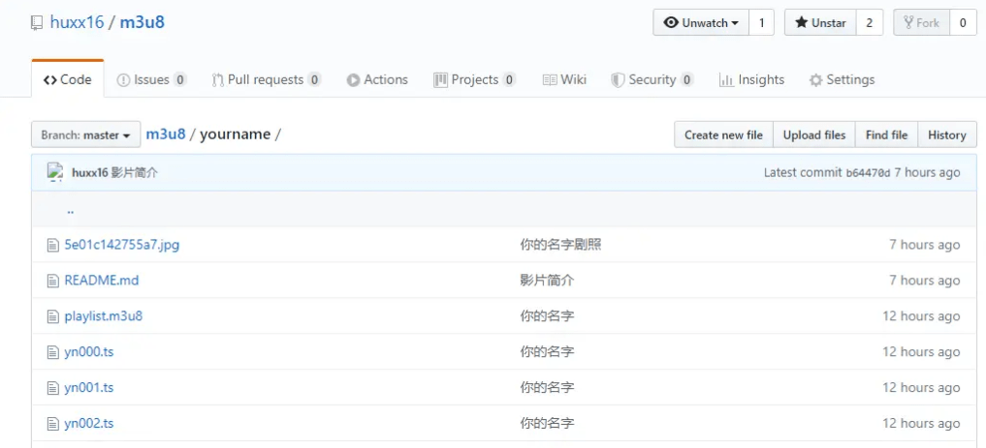Open yn000.ts's commit message 你的名字
The image size is (986, 448).
tap(547, 352)
